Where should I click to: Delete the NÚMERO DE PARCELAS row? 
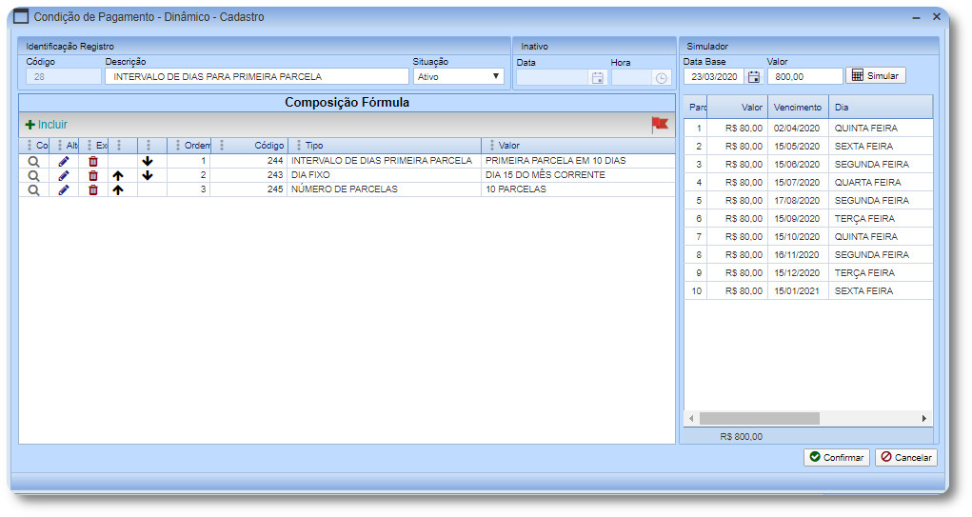tap(93, 190)
